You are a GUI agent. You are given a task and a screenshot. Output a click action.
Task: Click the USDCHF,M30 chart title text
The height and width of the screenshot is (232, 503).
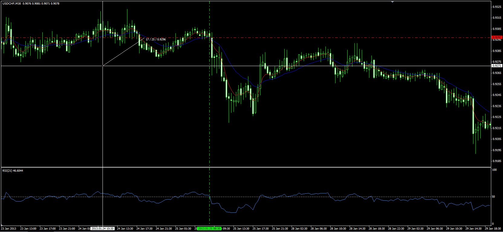[11, 4]
